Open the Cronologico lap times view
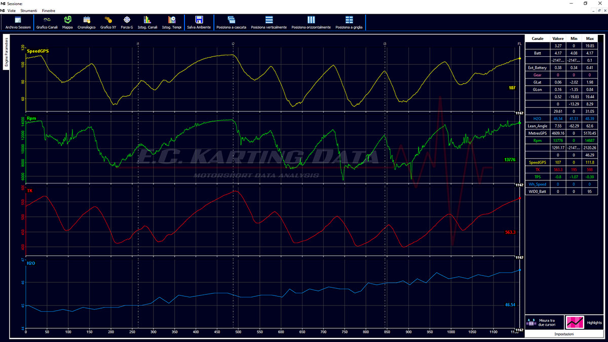 tap(87, 22)
